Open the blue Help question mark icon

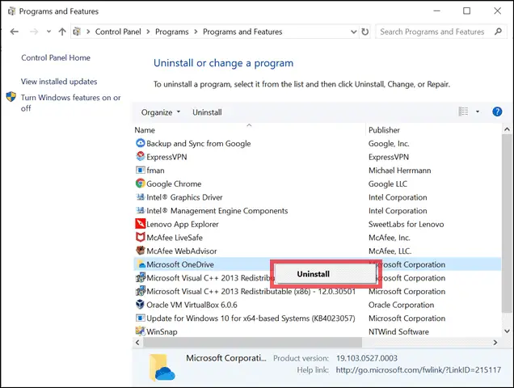tap(497, 112)
